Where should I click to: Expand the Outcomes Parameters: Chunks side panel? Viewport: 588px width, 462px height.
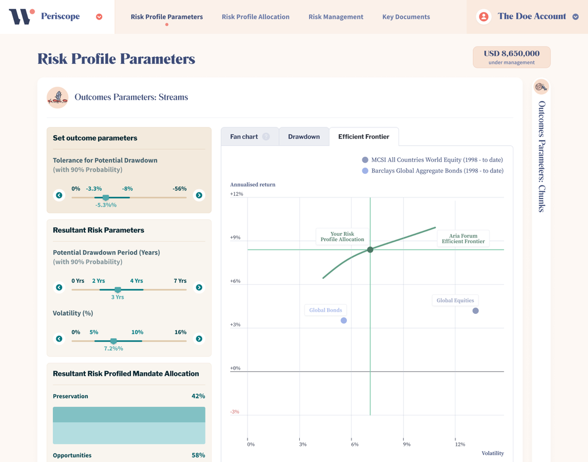click(541, 156)
